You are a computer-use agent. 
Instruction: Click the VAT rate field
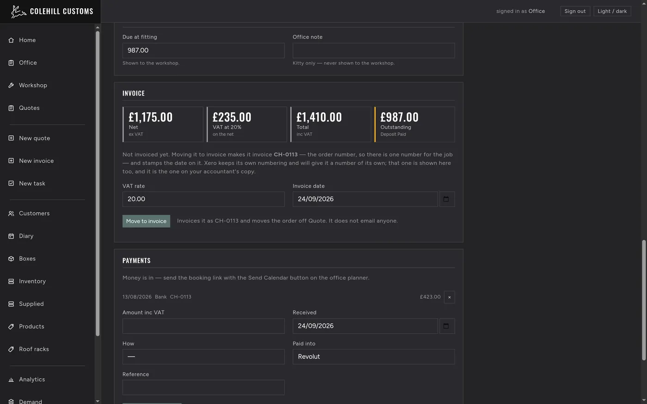point(203,199)
